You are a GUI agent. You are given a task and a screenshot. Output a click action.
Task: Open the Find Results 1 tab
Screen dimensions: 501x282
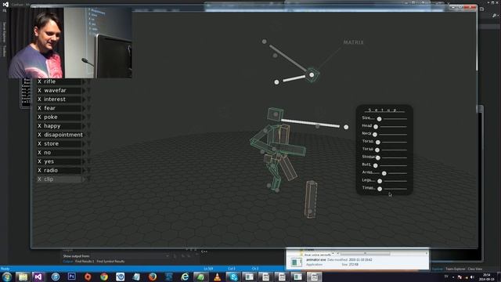(85, 262)
